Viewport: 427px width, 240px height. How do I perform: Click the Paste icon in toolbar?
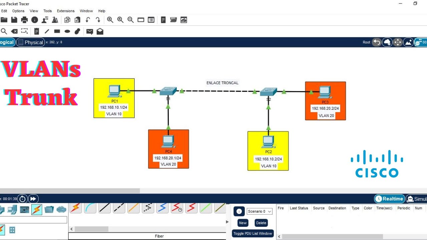77,20
